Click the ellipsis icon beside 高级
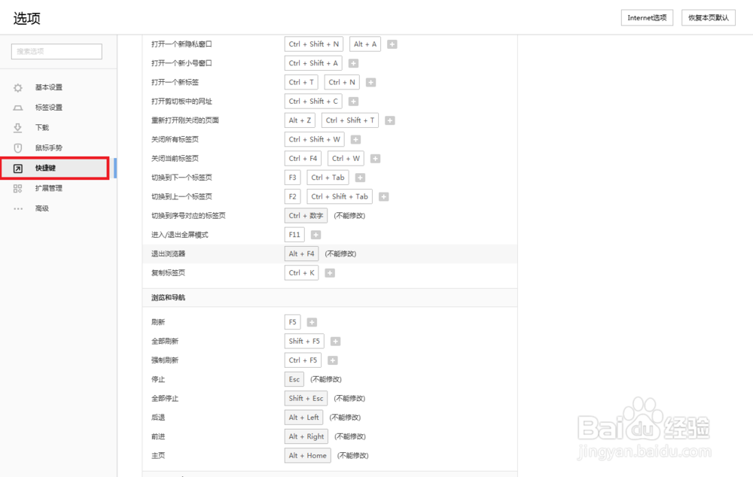Viewport: 753px width, 477px height. (x=17, y=208)
